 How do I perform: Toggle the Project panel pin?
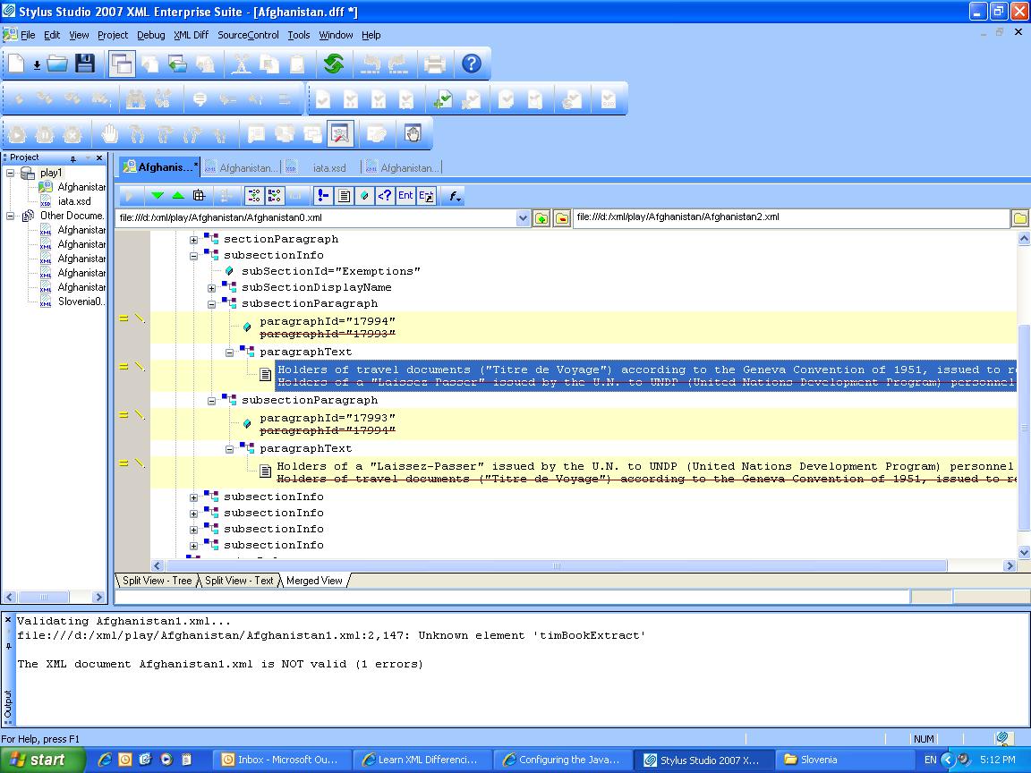point(73,157)
